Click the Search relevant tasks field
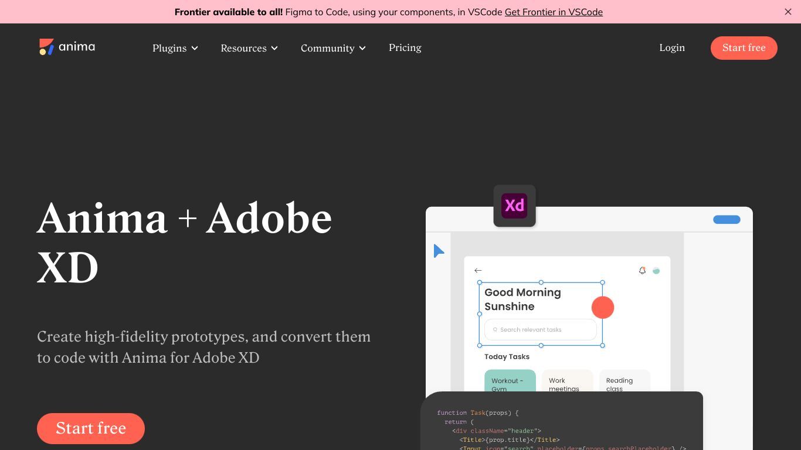801x450 pixels. coord(541,329)
